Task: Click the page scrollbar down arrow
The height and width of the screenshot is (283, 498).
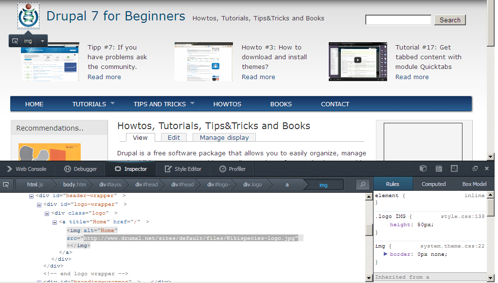Action: point(491,157)
